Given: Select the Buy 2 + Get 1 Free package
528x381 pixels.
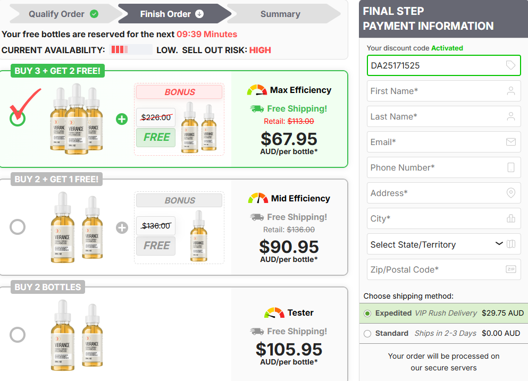Looking at the screenshot, I should [18, 227].
